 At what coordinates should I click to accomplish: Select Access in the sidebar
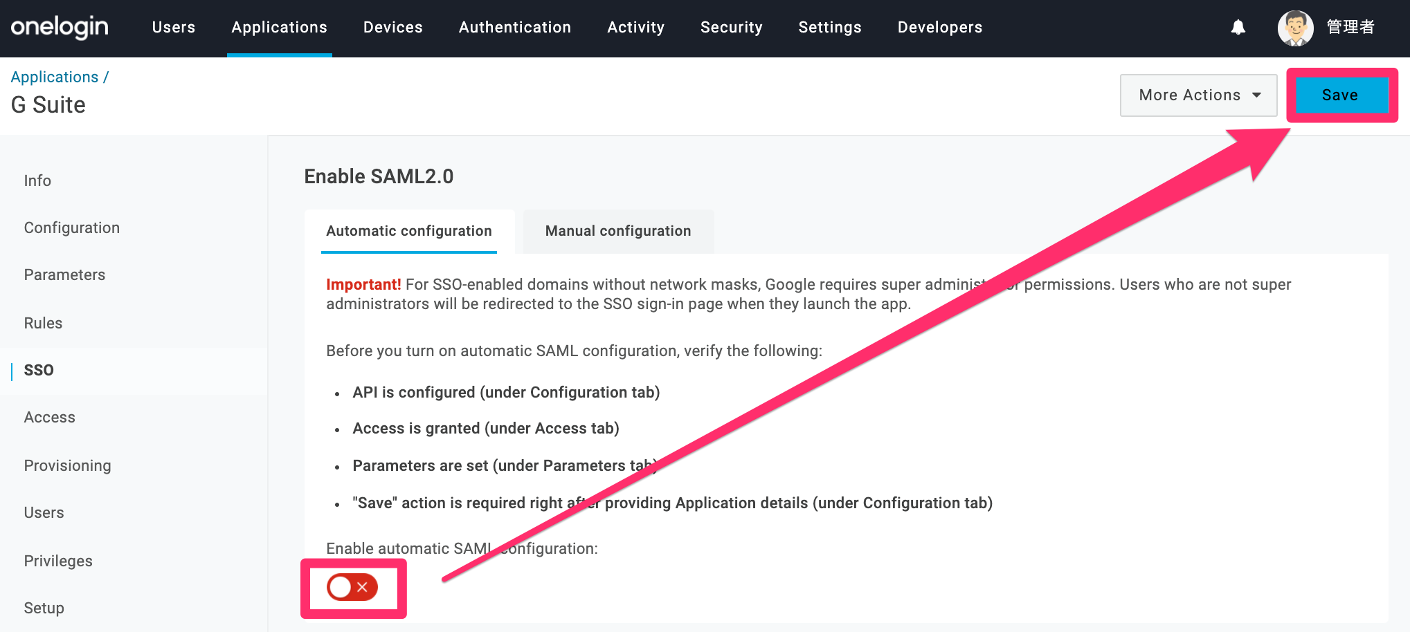(50, 417)
